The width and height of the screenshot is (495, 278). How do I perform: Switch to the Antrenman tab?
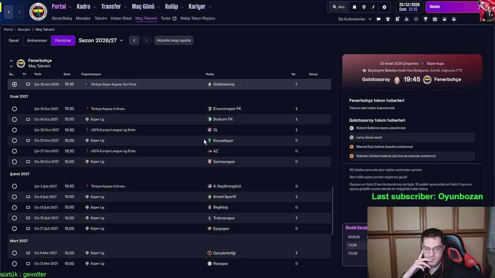[37, 41]
